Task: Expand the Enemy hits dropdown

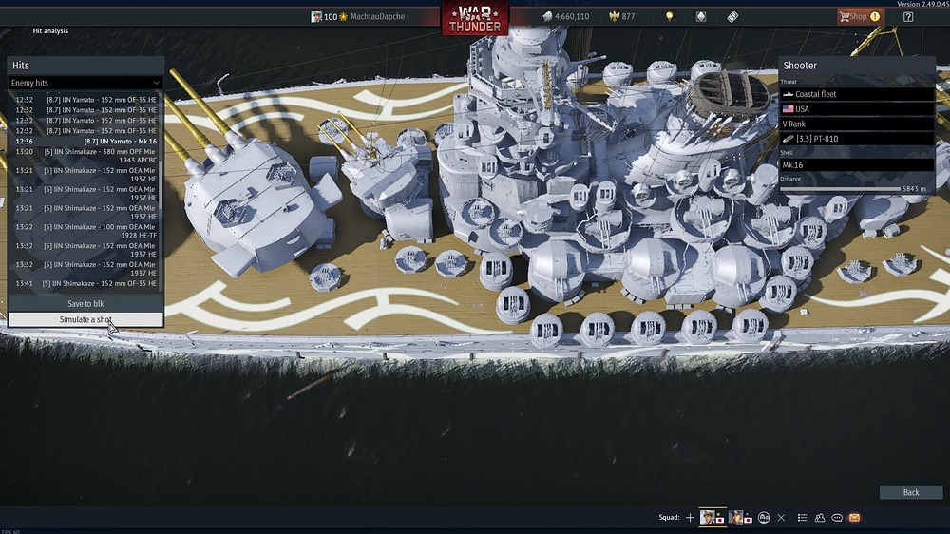Action: tap(85, 83)
